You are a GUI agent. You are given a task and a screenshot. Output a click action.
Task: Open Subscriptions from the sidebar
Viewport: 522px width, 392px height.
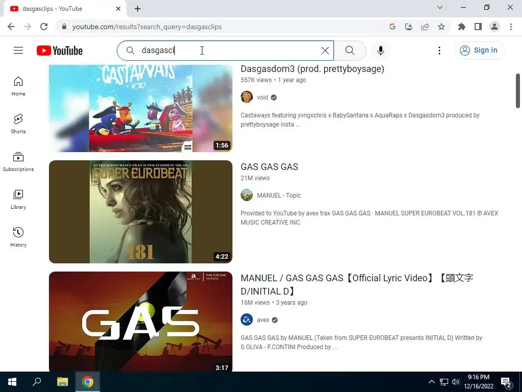(18, 162)
